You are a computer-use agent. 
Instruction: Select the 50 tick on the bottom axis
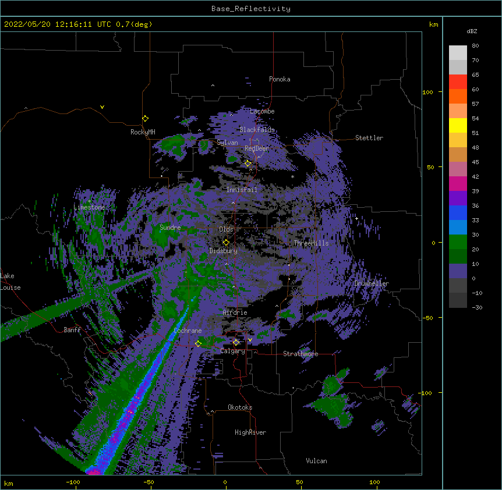299,482
